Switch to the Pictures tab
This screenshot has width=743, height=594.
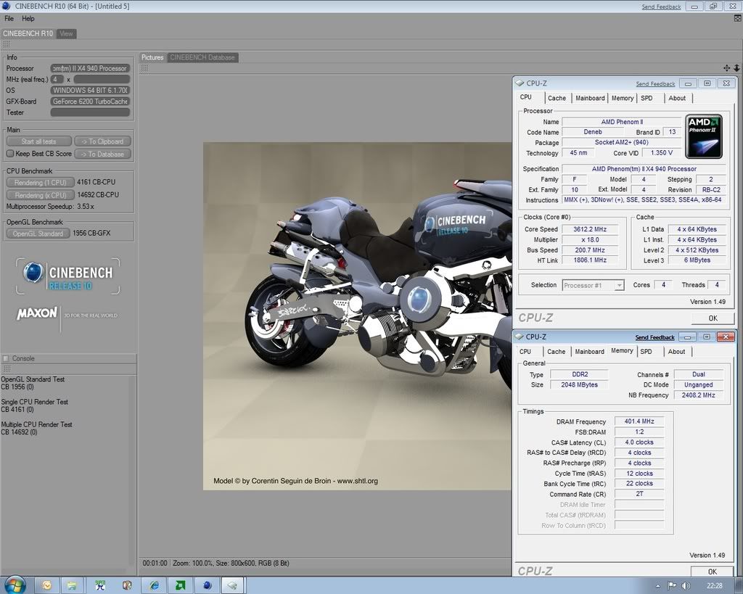(x=152, y=57)
